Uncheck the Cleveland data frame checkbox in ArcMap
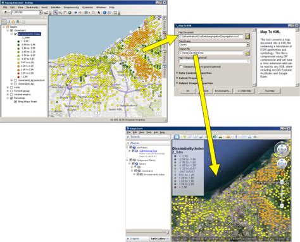The image size is (300, 242). pos(11,30)
